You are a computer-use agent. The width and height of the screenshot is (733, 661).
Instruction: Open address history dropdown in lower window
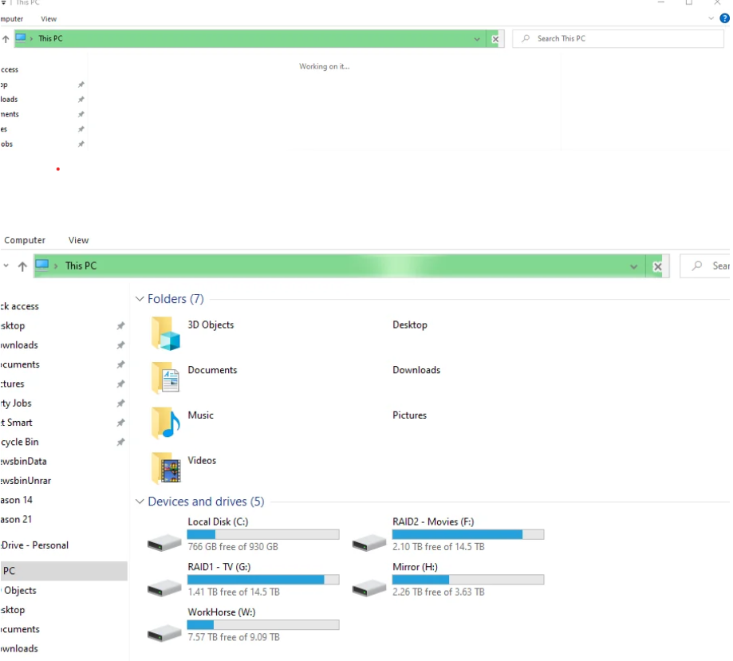633,266
